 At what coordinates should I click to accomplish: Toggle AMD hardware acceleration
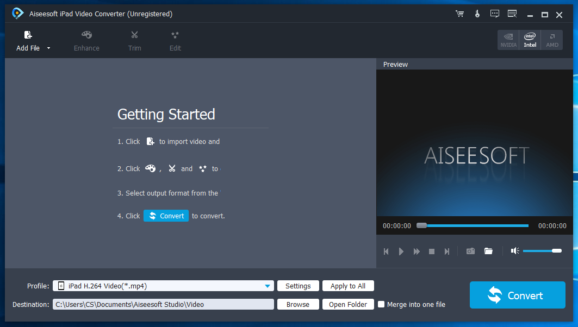click(x=551, y=39)
